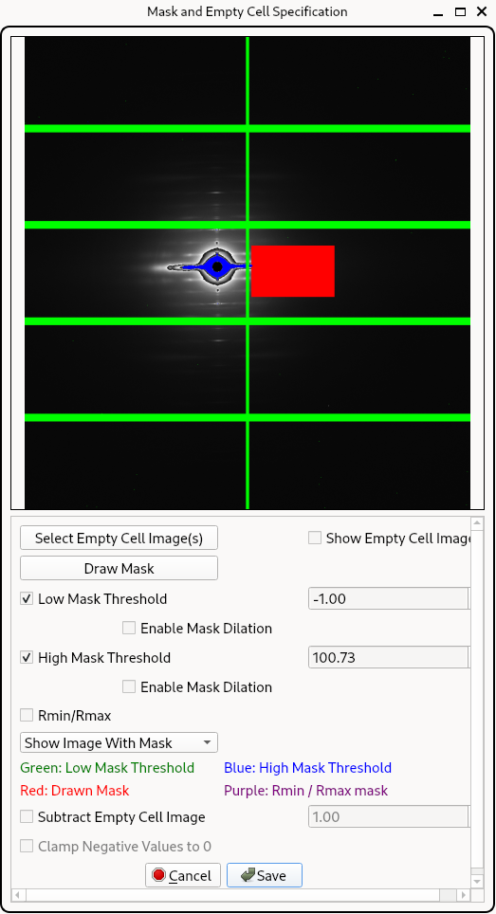Click the Cancel button

183,875
